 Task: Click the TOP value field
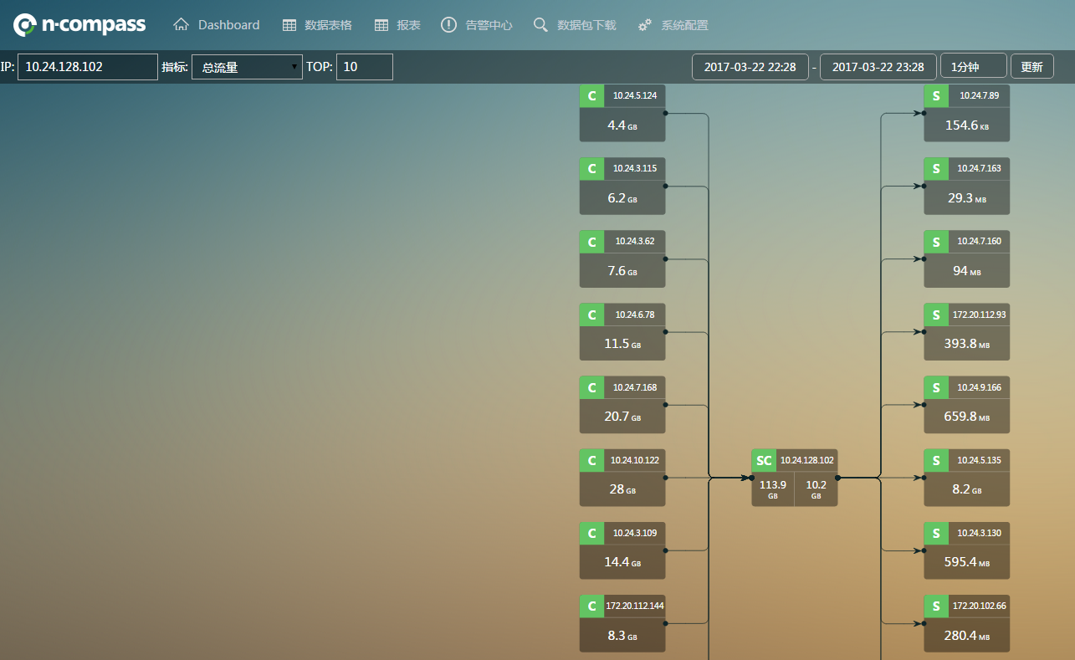coord(364,67)
